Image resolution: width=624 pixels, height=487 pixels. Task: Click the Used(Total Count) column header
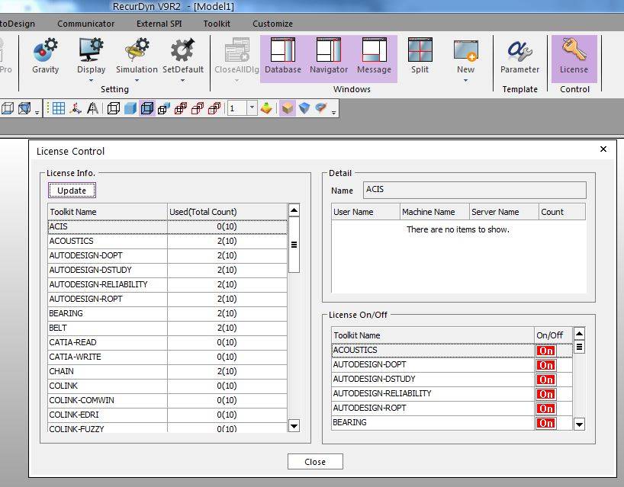[227, 212]
